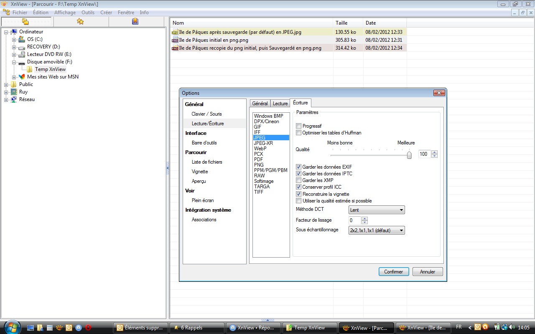The height and width of the screenshot is (334, 535).
Task: Expand the OS (C:) node
Action: 14,39
